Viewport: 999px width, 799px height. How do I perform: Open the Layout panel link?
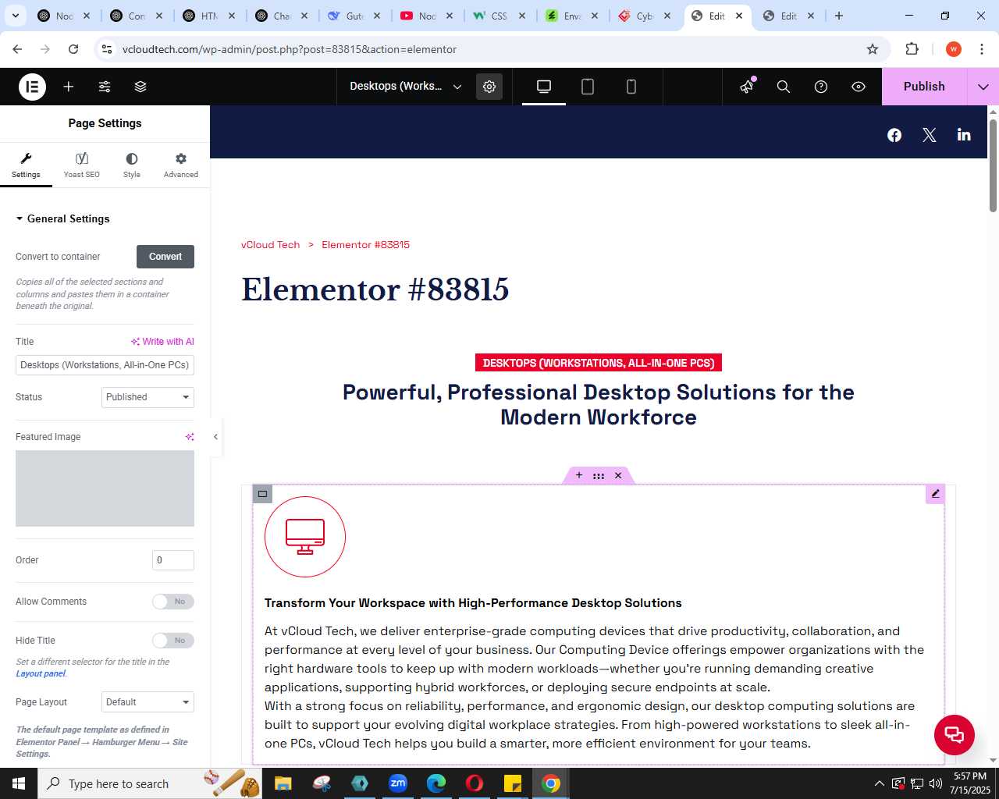[x=41, y=674]
